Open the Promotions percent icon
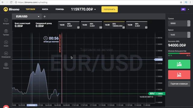 6,42
